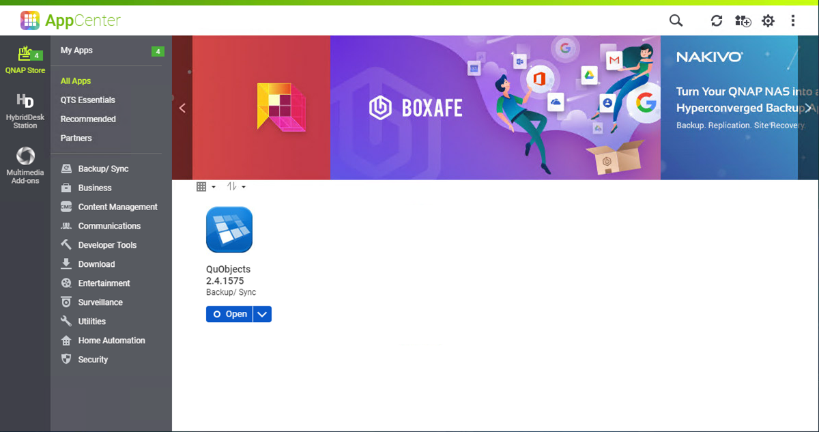819x432 pixels.
Task: Expand the QuObjects Open button arrow
Action: point(263,314)
